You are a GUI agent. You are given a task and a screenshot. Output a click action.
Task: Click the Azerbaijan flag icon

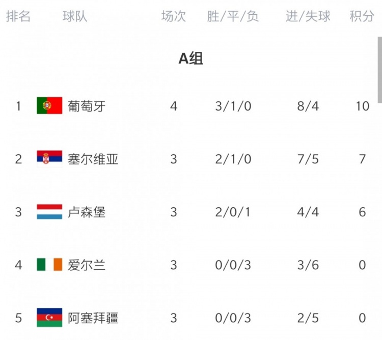[49, 318]
